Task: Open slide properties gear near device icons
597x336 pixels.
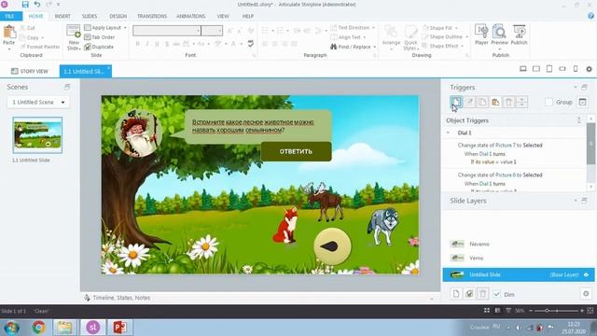Action: pos(589,69)
